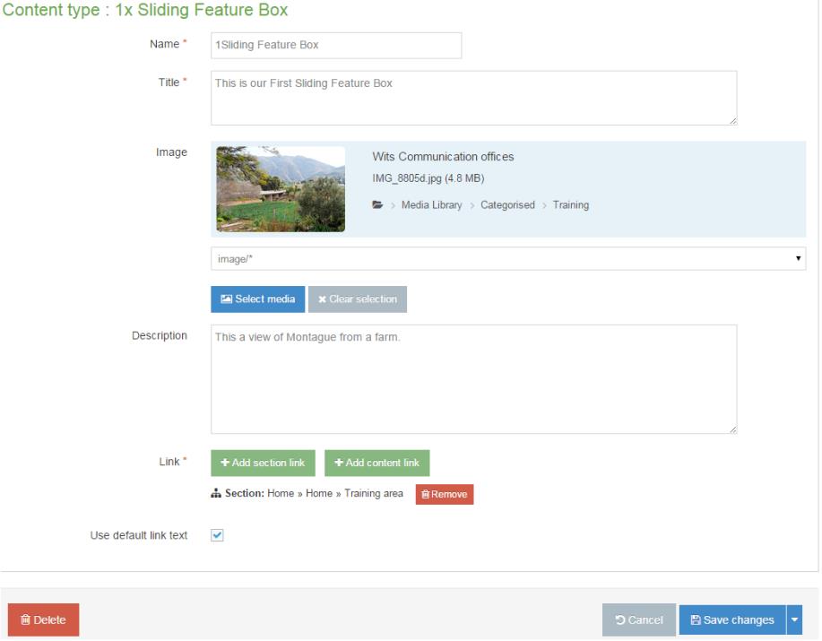Click the red Delete button
822x641 pixels.
click(x=44, y=619)
